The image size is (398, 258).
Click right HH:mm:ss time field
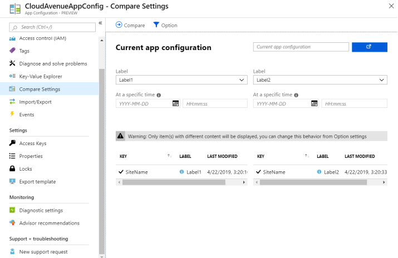click(x=355, y=103)
